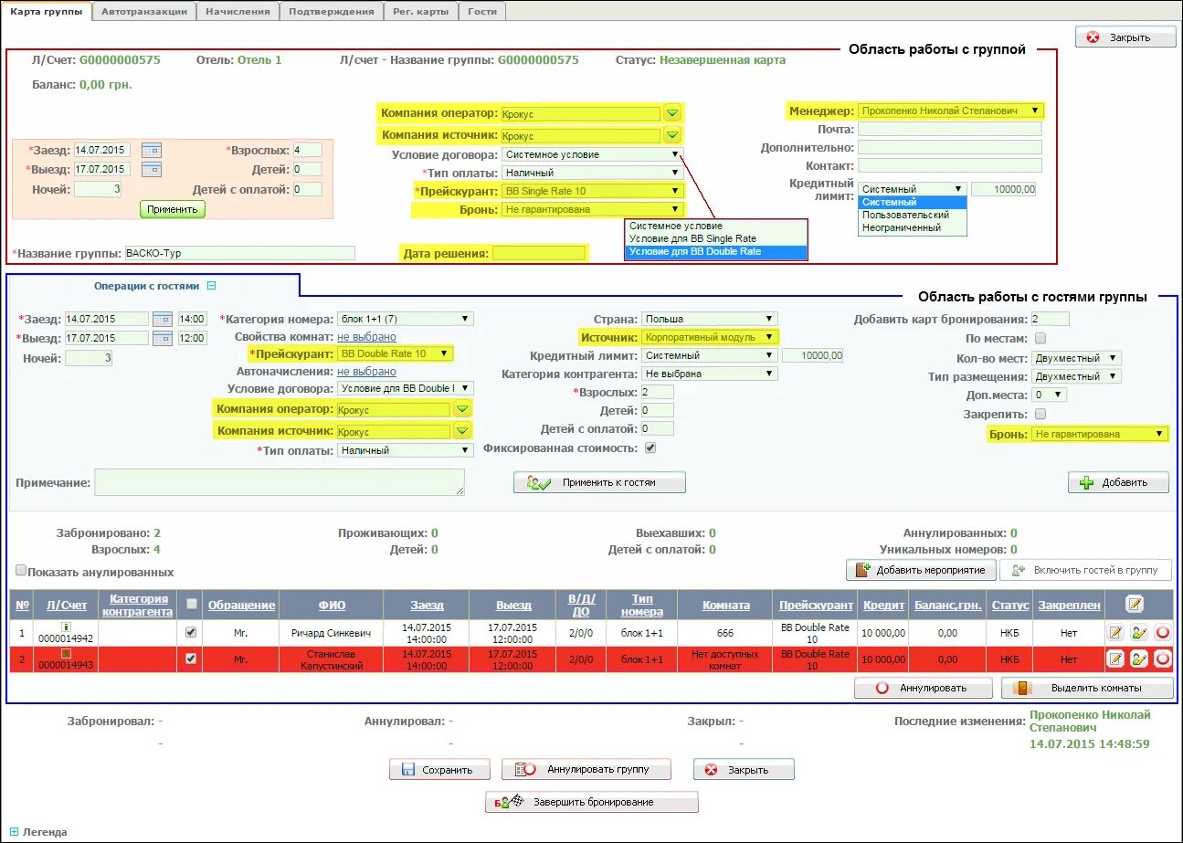This screenshot has width=1183, height=843.
Task: Click Применить к гостям button
Action: [599, 482]
